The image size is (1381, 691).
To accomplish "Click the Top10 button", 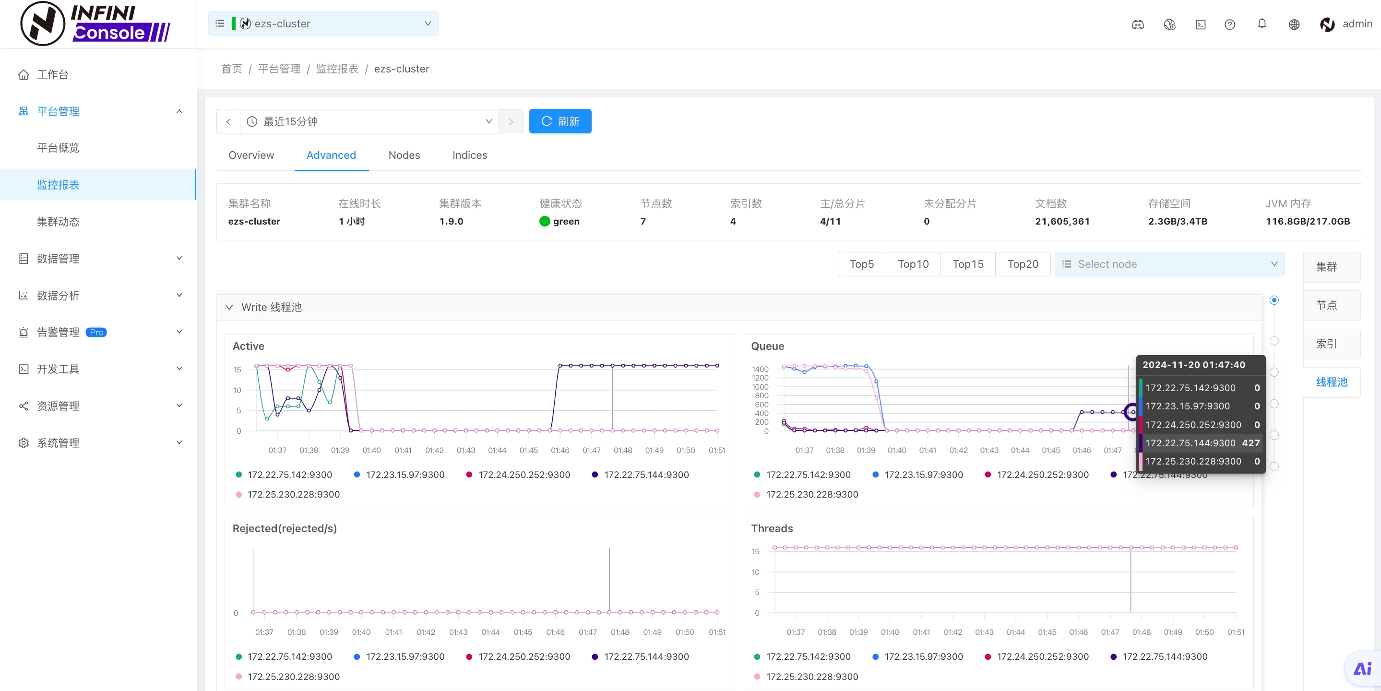I will pos(913,264).
